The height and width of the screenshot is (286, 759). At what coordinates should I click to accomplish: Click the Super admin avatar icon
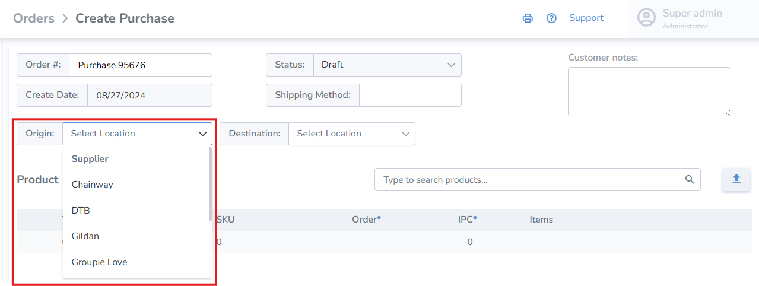[x=646, y=17]
